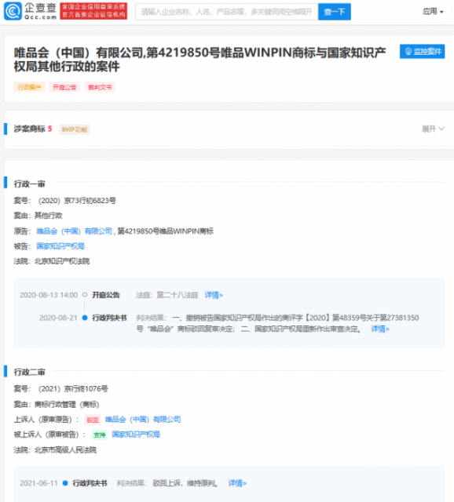Click the case reason 其他行政

tap(49, 216)
